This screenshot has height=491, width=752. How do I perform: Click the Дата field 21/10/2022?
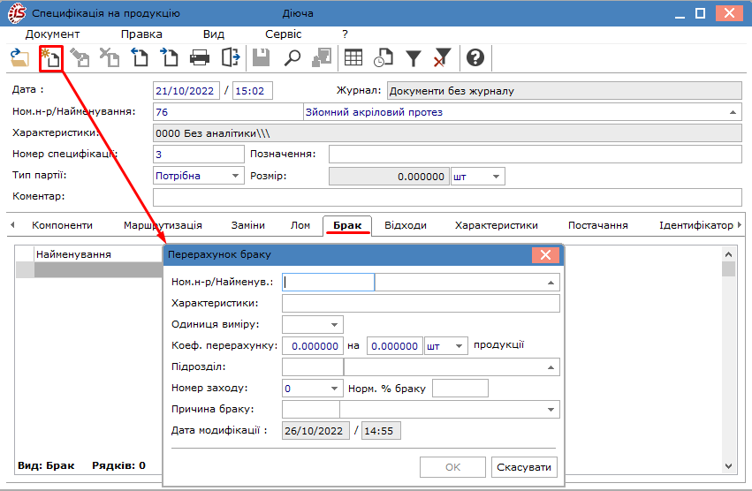(186, 91)
